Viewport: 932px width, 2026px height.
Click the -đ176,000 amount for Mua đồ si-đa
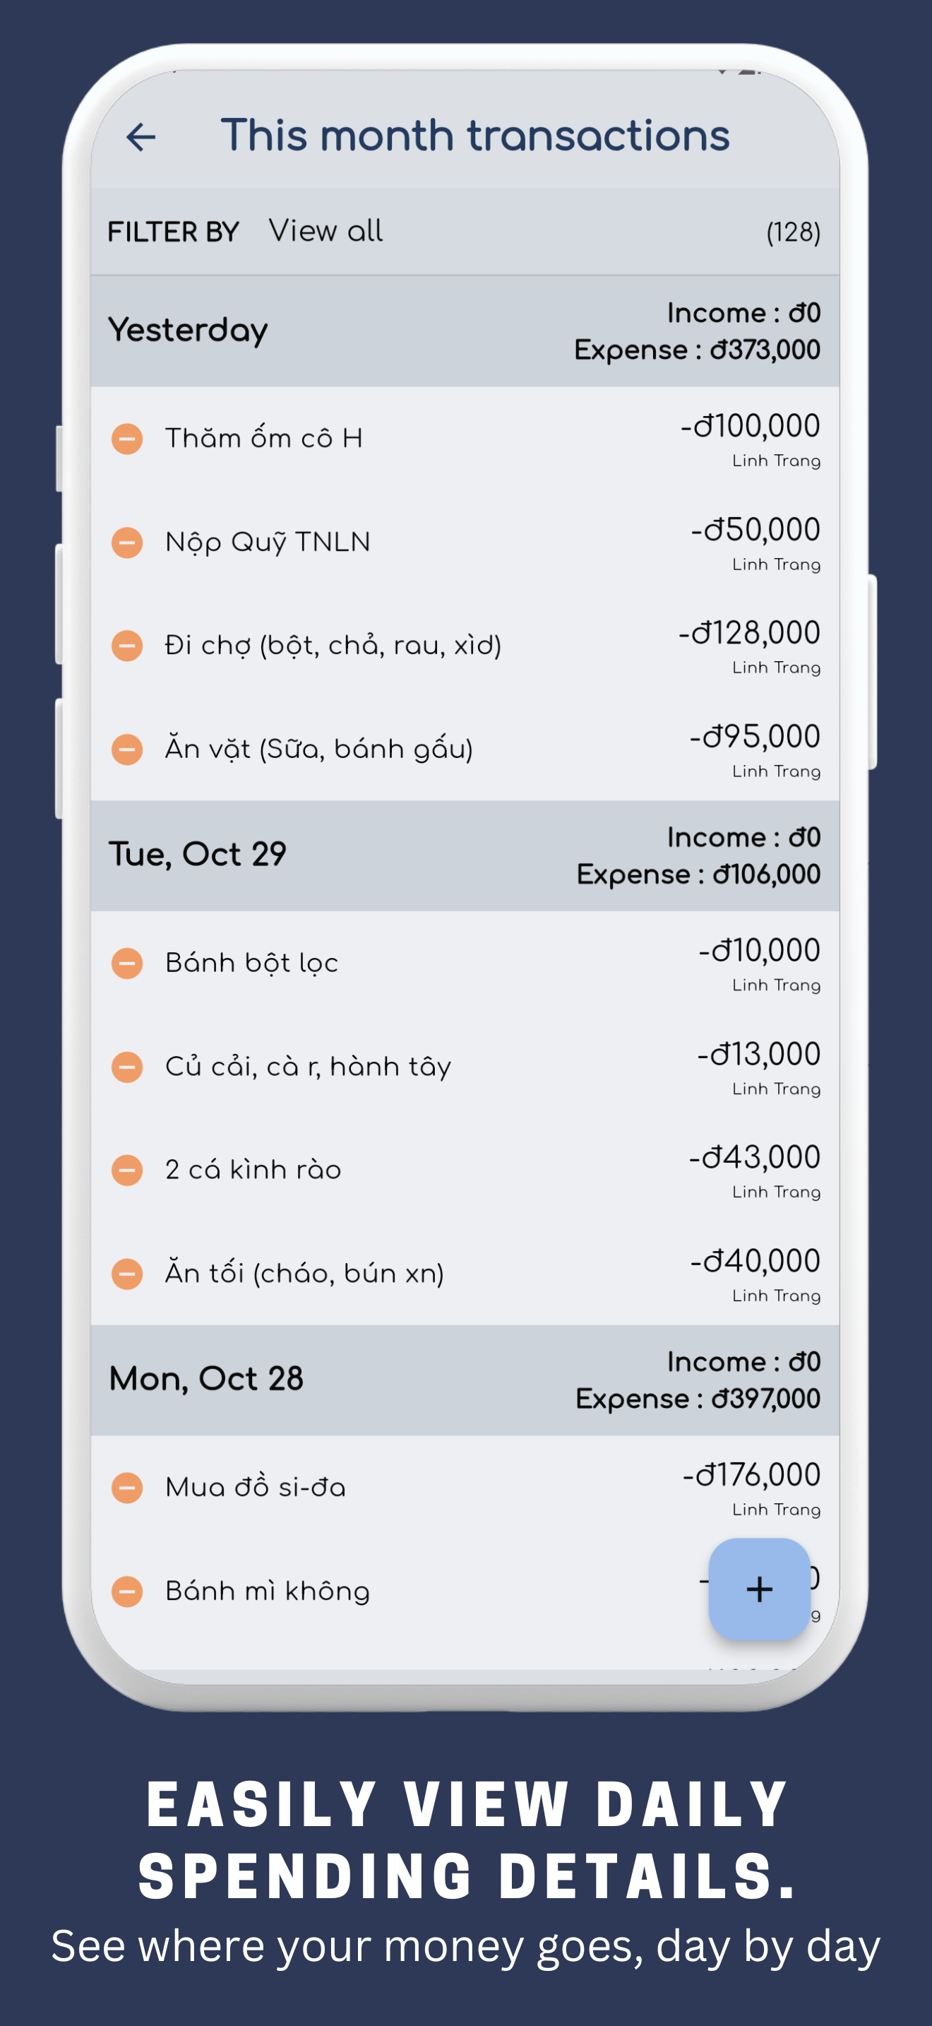pos(751,1476)
